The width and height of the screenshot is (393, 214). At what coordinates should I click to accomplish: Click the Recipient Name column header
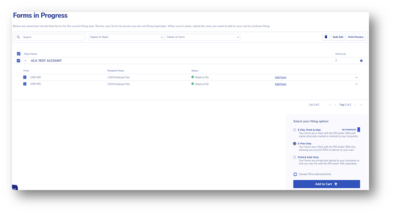(x=116, y=71)
